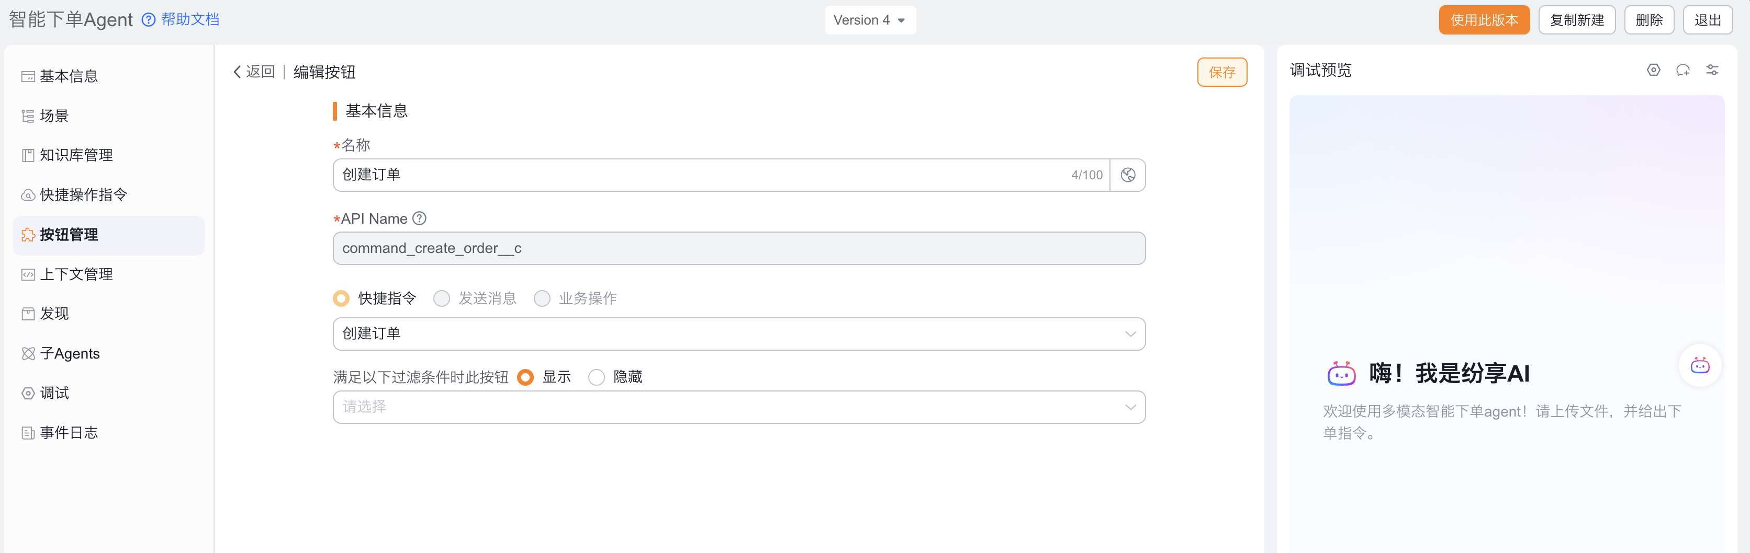The image size is (1750, 553).
Task: Click the back arrow 返回
Action: point(253,72)
